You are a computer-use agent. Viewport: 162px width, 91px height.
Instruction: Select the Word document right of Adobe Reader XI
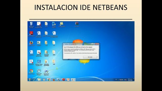(x=39, y=34)
